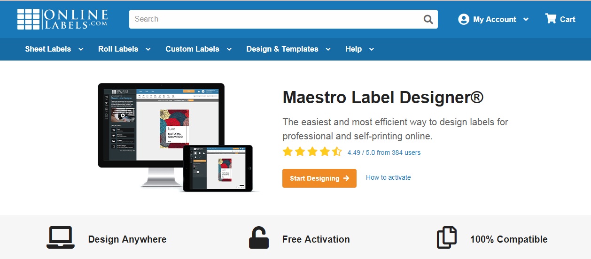
Task: Click the My Account user icon
Action: click(464, 19)
